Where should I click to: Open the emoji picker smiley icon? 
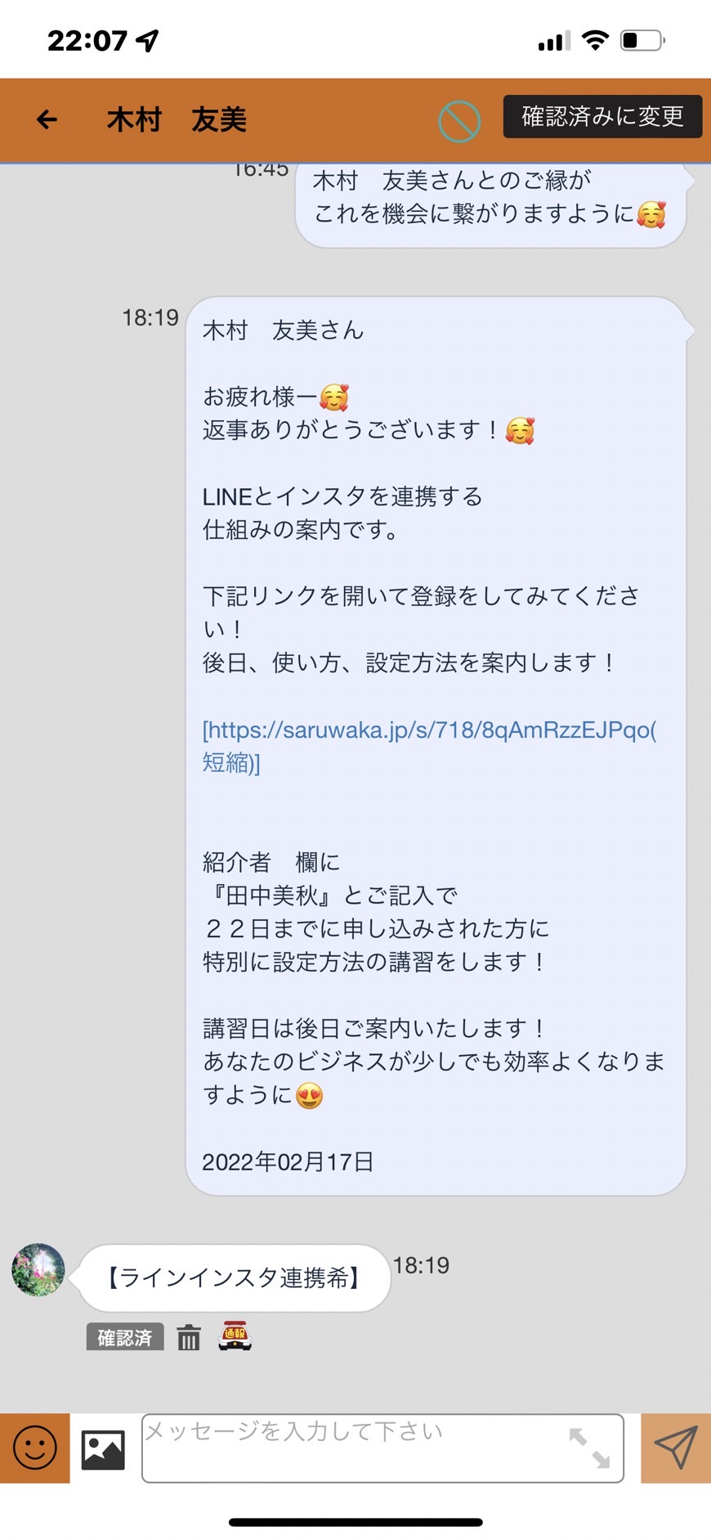(35, 1448)
